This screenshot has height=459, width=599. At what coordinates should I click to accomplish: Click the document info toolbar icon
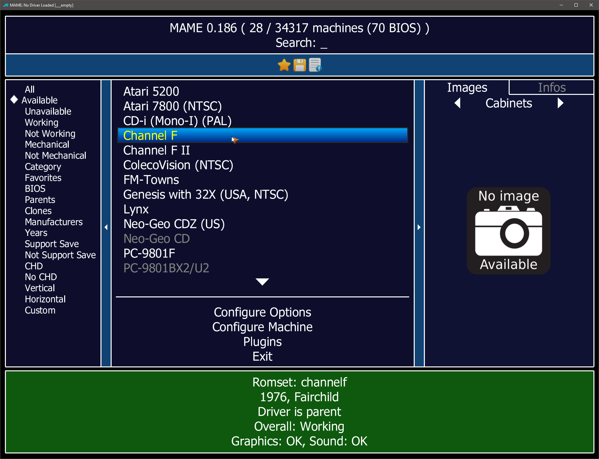[x=315, y=65]
